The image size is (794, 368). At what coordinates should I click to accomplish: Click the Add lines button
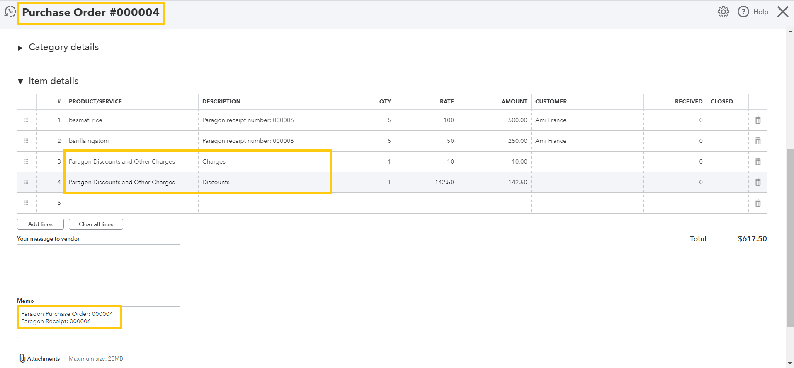pyautogui.click(x=40, y=224)
